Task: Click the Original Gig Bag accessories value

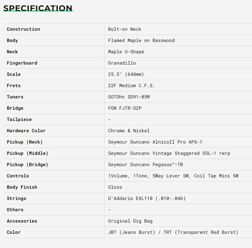Action: pyautogui.click(x=130, y=221)
